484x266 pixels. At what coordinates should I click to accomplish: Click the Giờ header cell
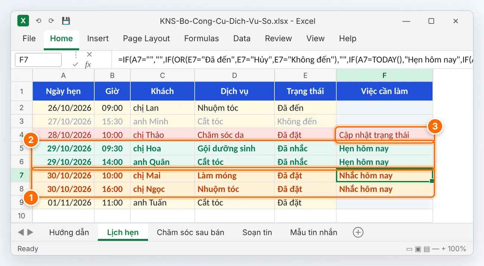click(x=112, y=91)
